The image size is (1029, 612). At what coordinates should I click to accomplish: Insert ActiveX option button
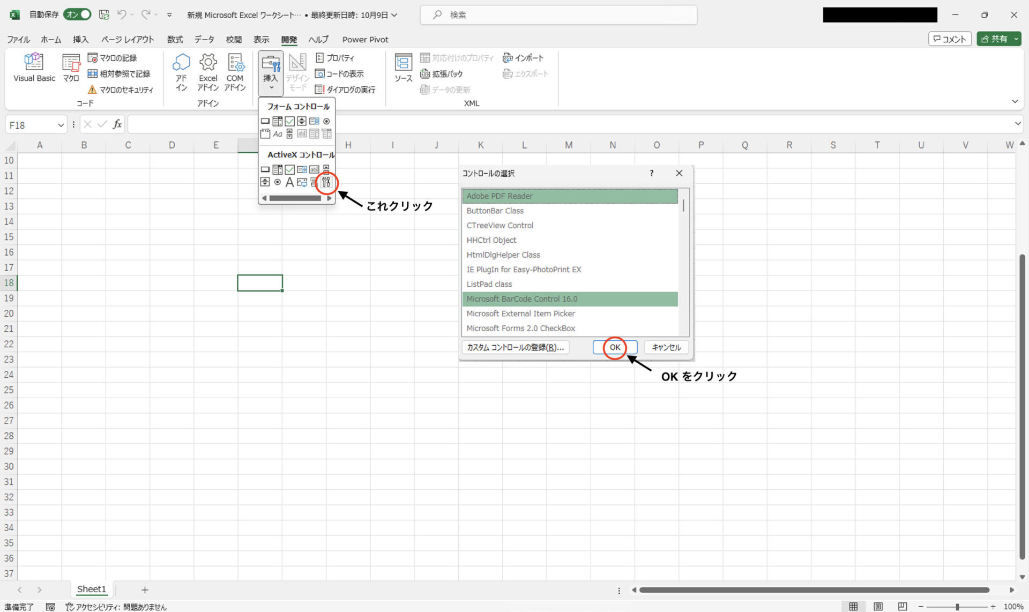pos(278,182)
